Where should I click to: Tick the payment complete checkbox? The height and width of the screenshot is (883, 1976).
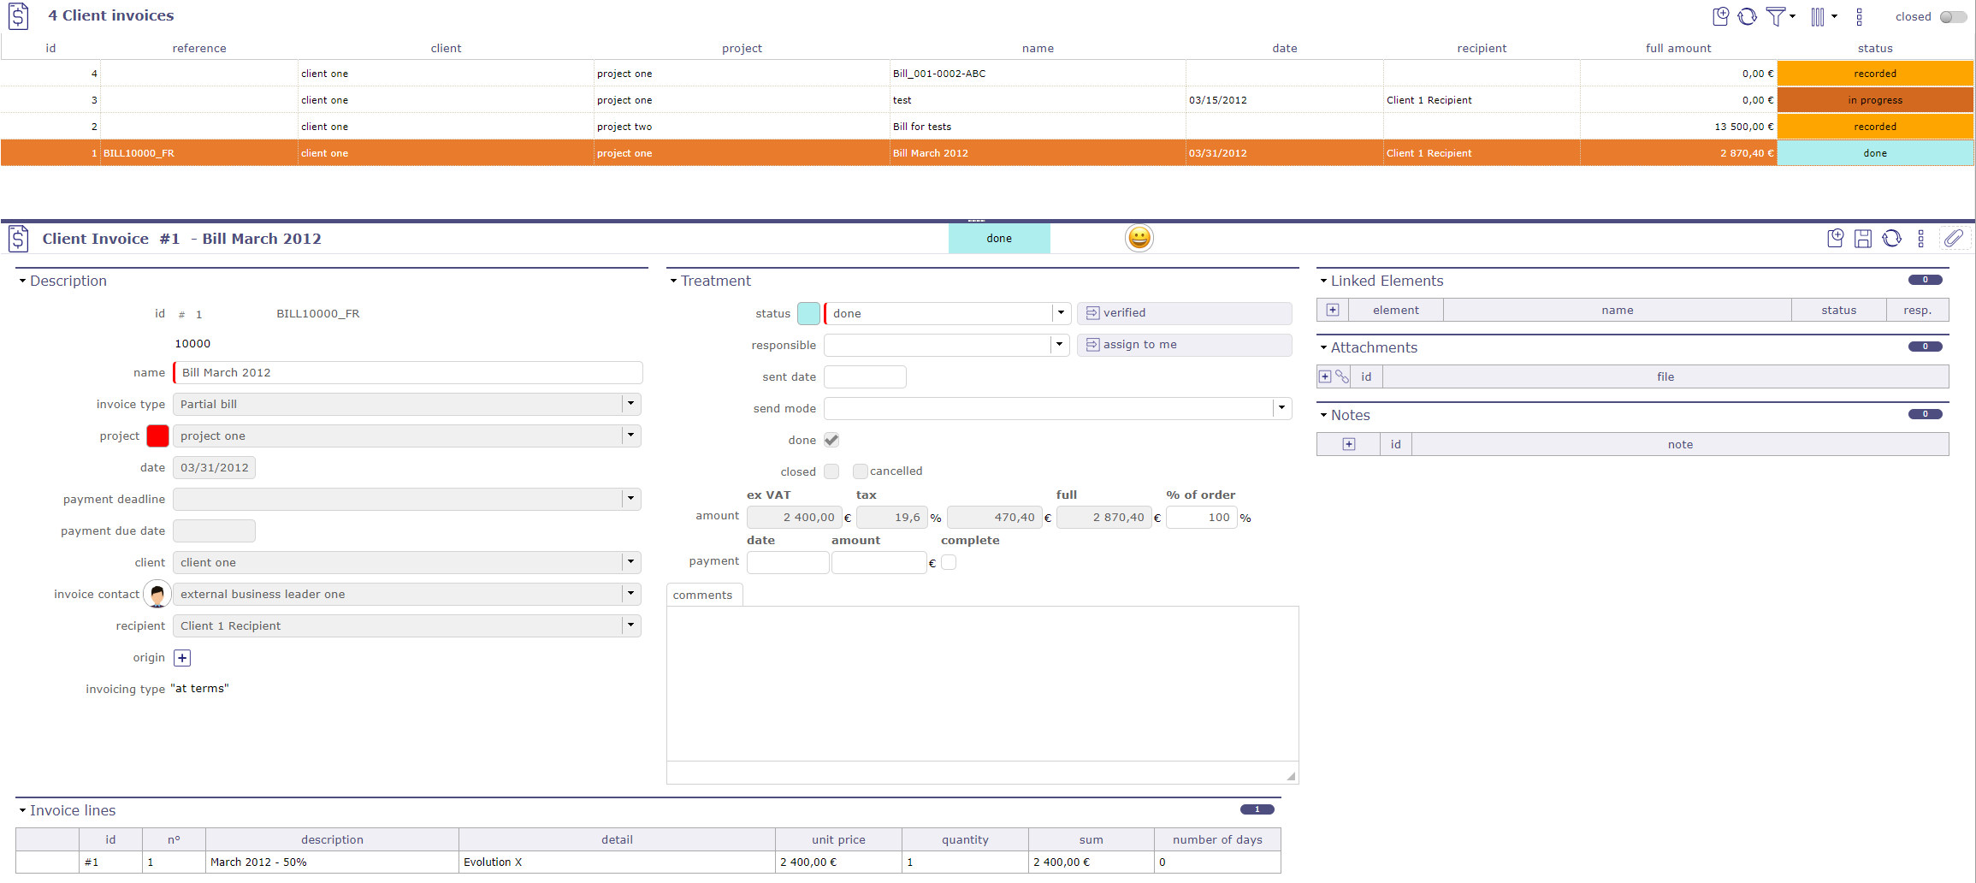[949, 562]
